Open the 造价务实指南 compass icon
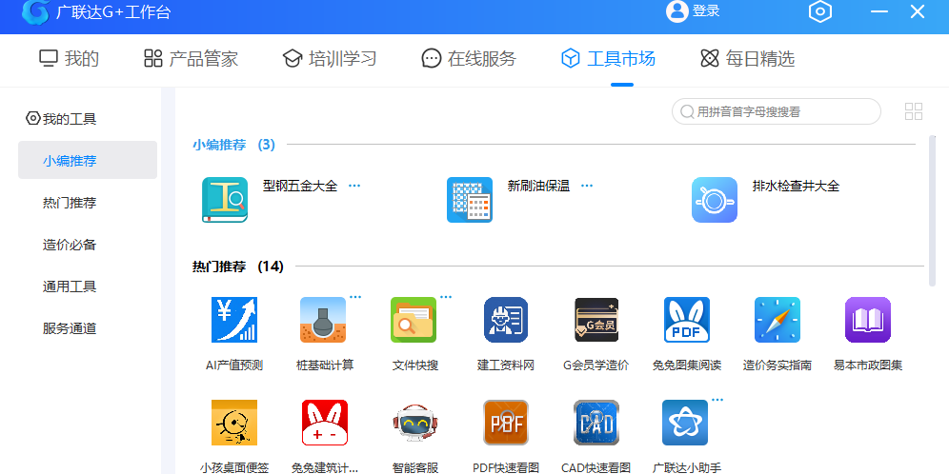Viewport: 949px width, 474px height. (777, 320)
